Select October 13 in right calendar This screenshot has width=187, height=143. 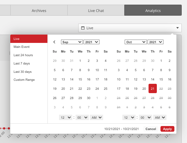(144, 79)
